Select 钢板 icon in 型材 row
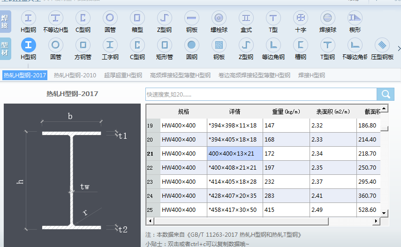 point(219,45)
